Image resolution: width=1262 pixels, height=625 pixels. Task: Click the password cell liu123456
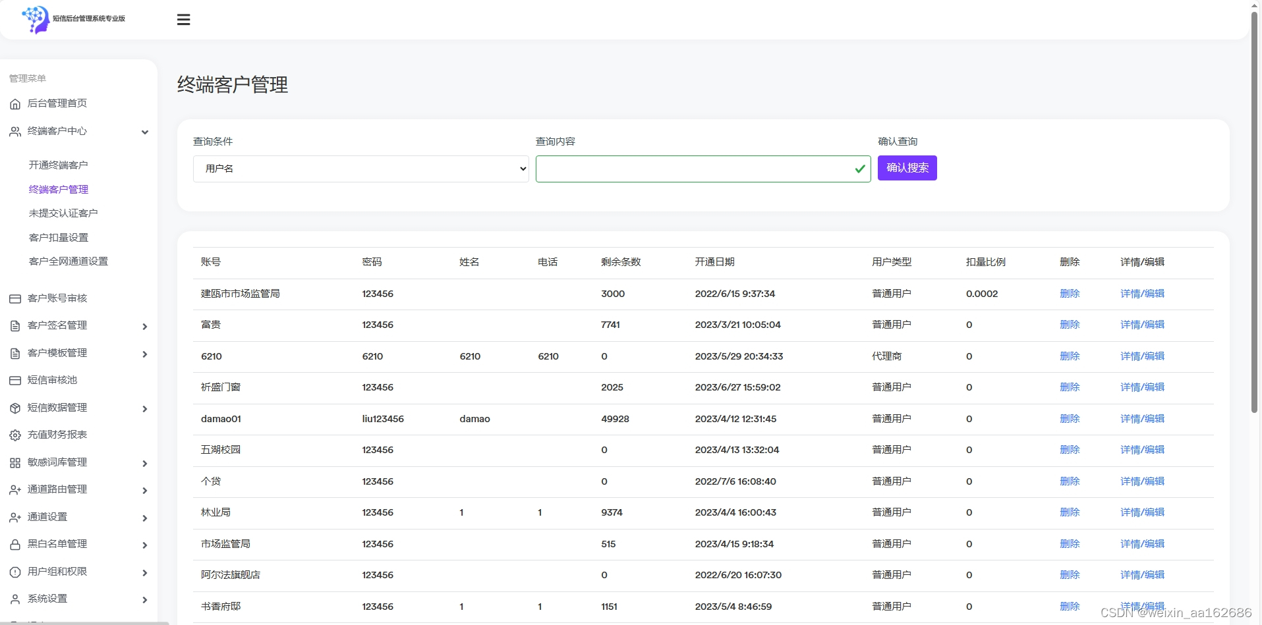(383, 419)
